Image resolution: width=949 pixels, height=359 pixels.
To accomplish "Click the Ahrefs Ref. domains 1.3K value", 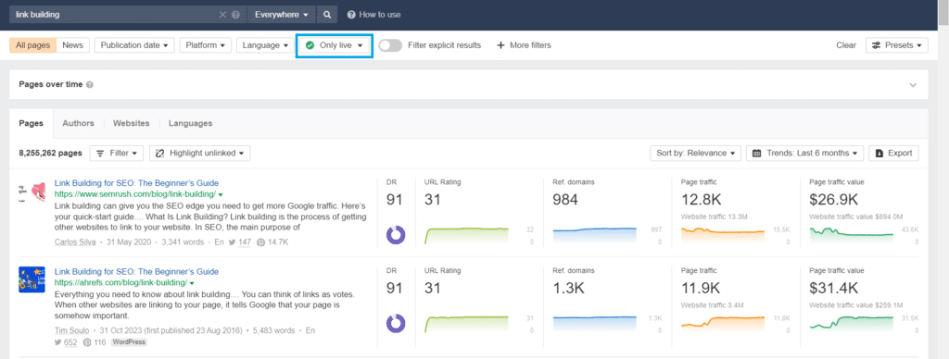I will [570, 289].
